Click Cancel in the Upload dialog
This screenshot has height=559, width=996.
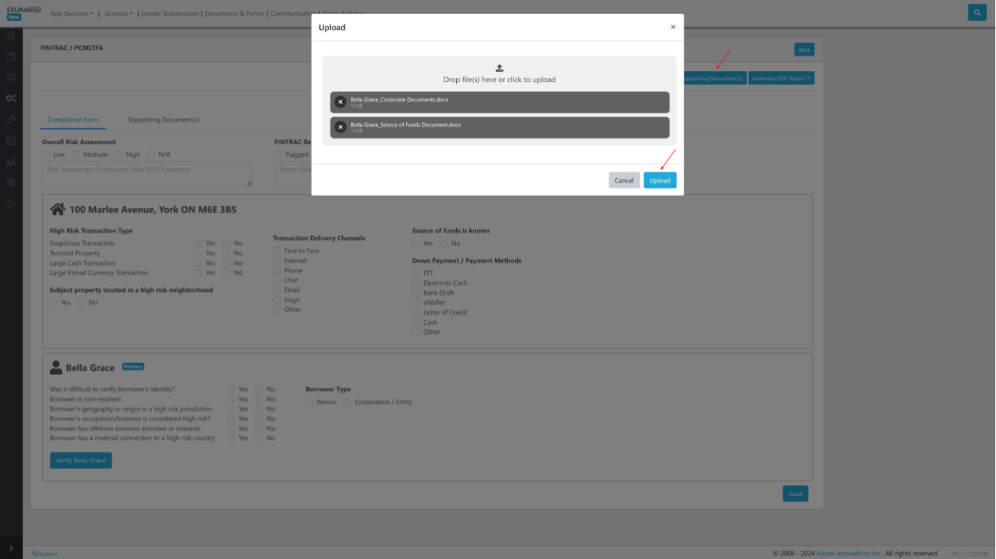click(623, 180)
